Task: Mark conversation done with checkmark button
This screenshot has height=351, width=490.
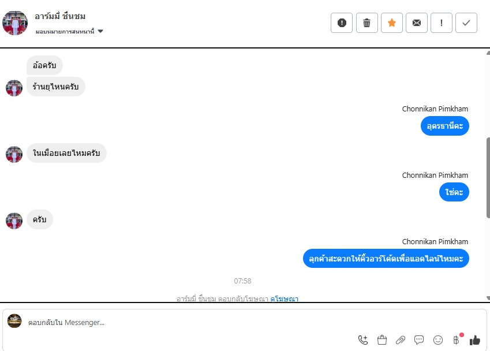Action: (466, 23)
